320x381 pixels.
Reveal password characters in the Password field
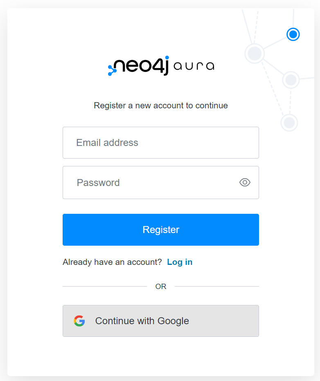click(x=245, y=182)
